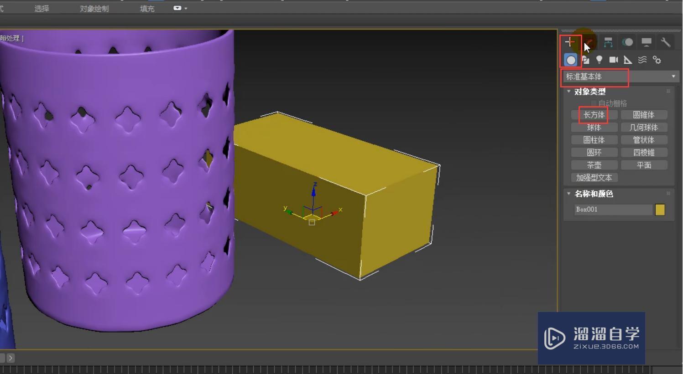Open the Modify panel tab

(589, 42)
